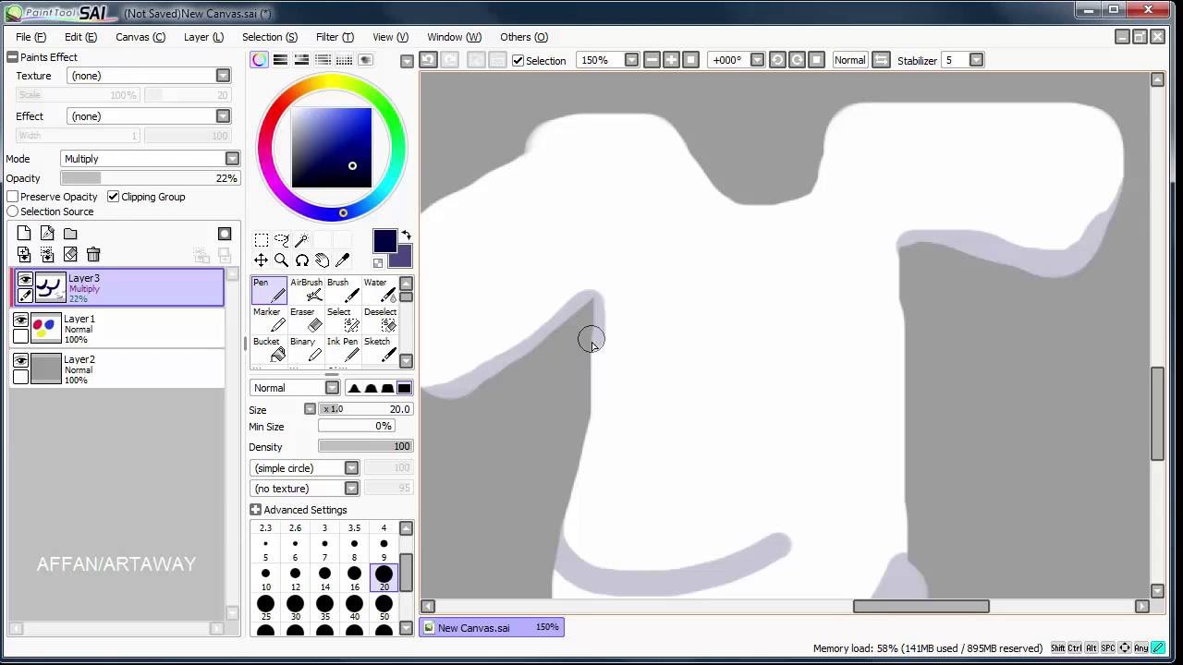The height and width of the screenshot is (665, 1183).
Task: Open the Canvas menu
Action: tap(140, 37)
